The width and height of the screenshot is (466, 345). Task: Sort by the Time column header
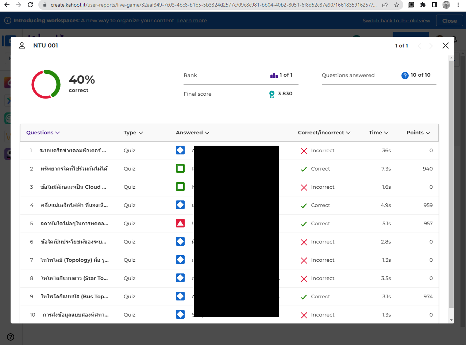378,133
